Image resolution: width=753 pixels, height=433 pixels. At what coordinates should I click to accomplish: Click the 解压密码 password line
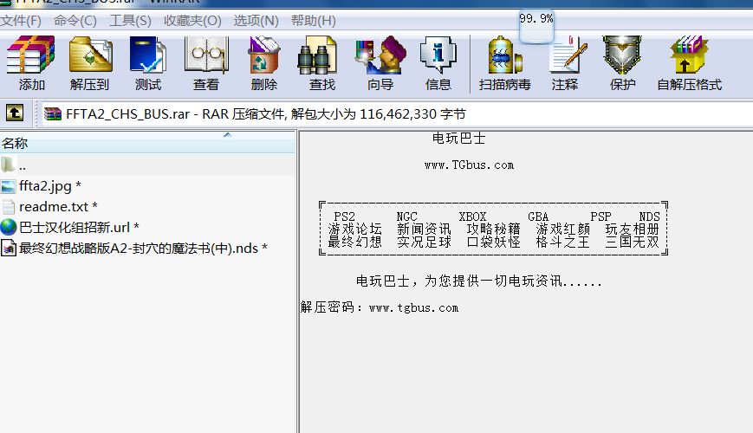[x=380, y=307]
